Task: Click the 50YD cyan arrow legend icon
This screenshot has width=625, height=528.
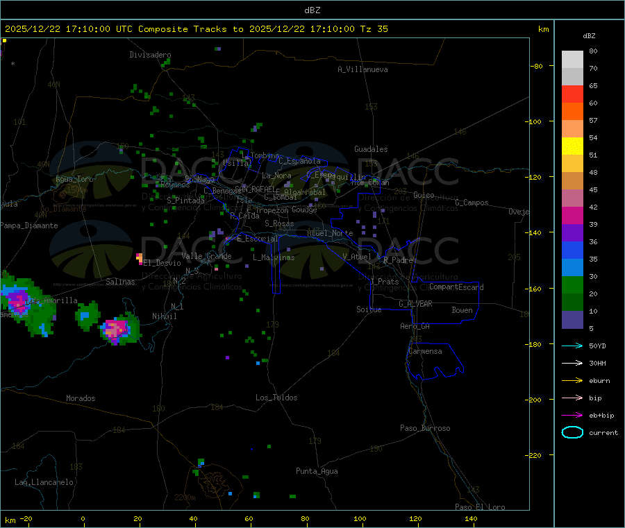Action: click(x=572, y=346)
